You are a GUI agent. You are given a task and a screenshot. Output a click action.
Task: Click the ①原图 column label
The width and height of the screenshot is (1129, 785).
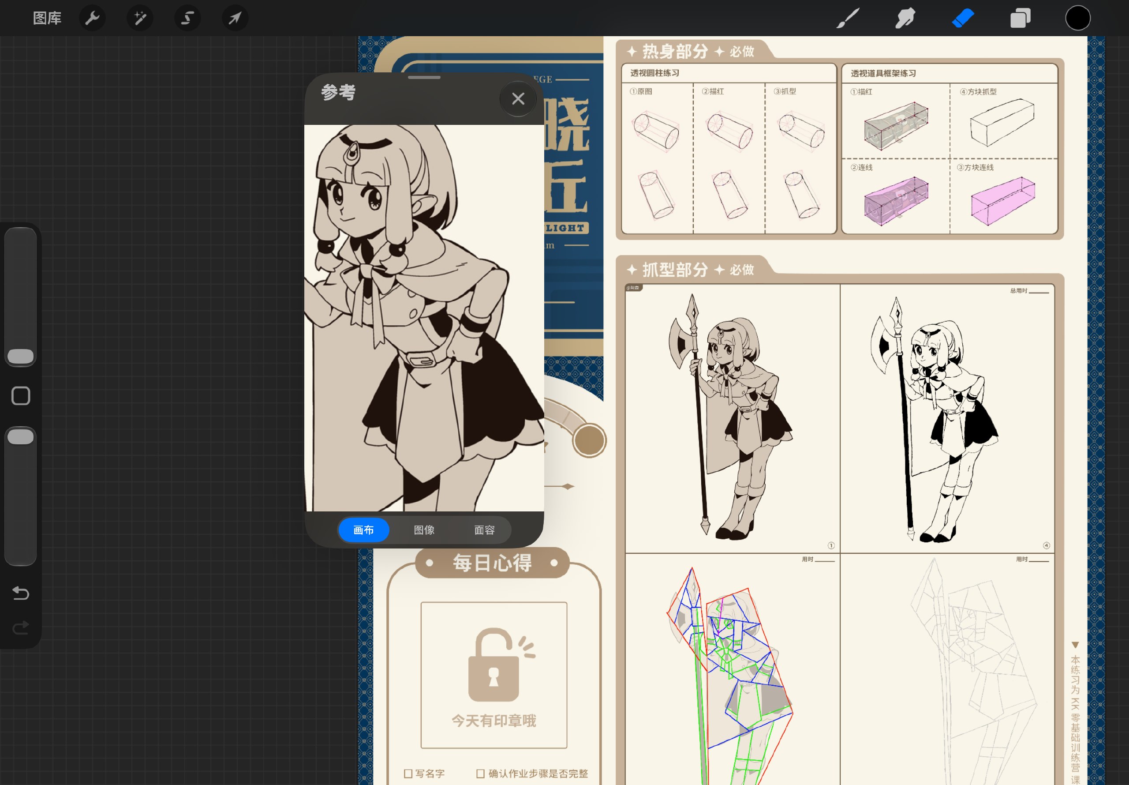point(640,91)
